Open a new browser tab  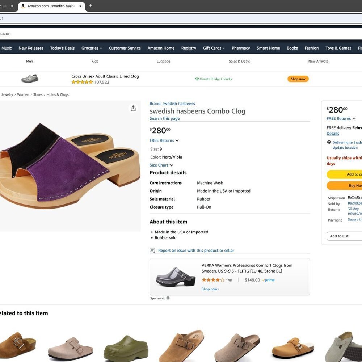tap(91, 6)
